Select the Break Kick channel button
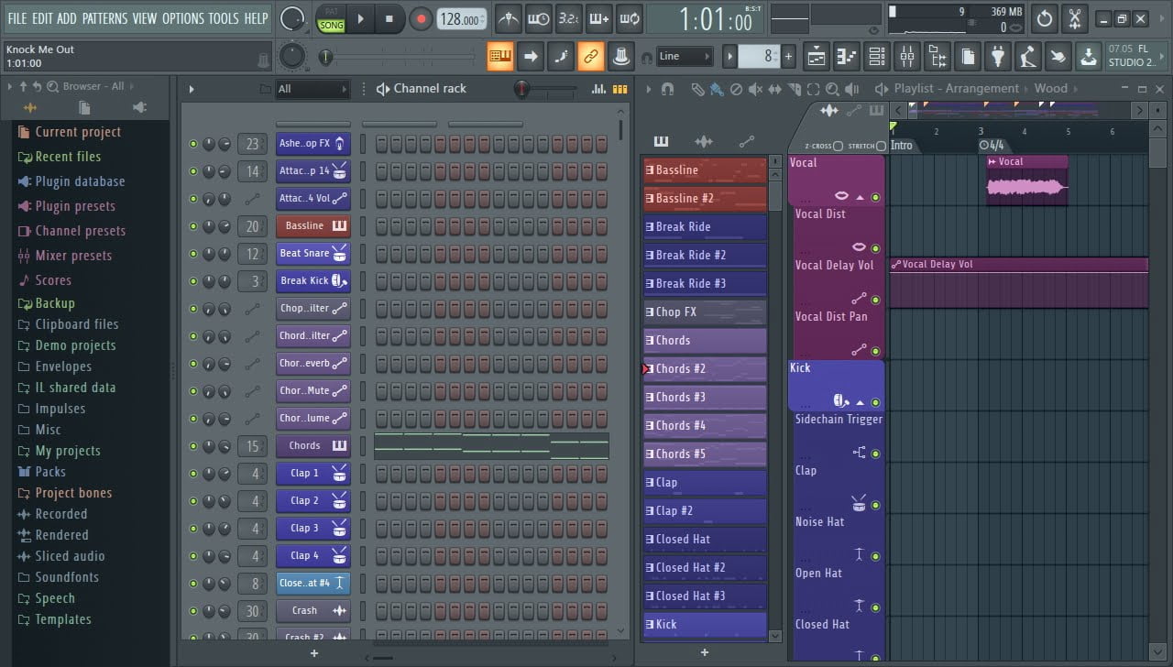Screen dimensions: 1173x667 [312, 280]
